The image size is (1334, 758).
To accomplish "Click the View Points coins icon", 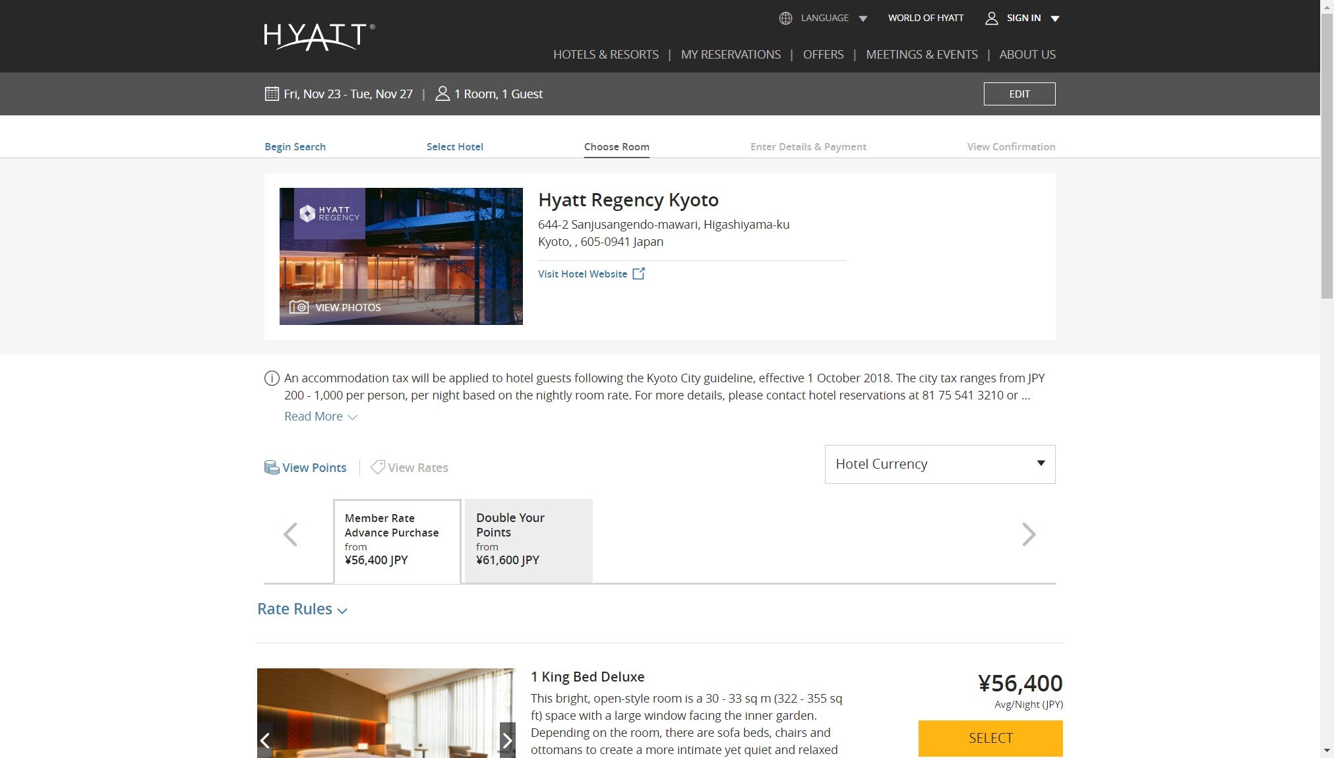I will pyautogui.click(x=272, y=467).
